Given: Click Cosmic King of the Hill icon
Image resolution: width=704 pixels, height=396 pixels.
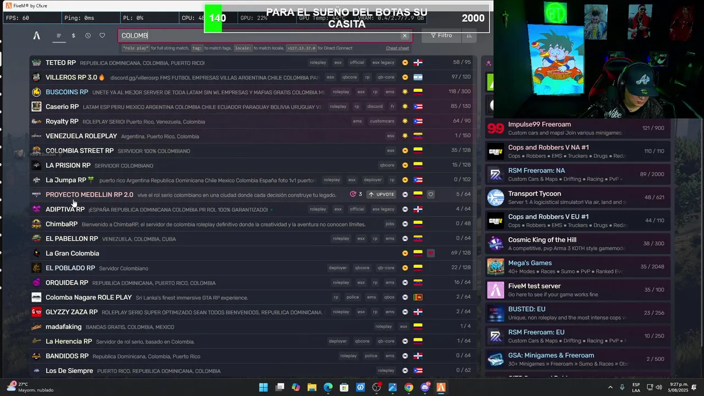Looking at the screenshot, I should pyautogui.click(x=496, y=244).
